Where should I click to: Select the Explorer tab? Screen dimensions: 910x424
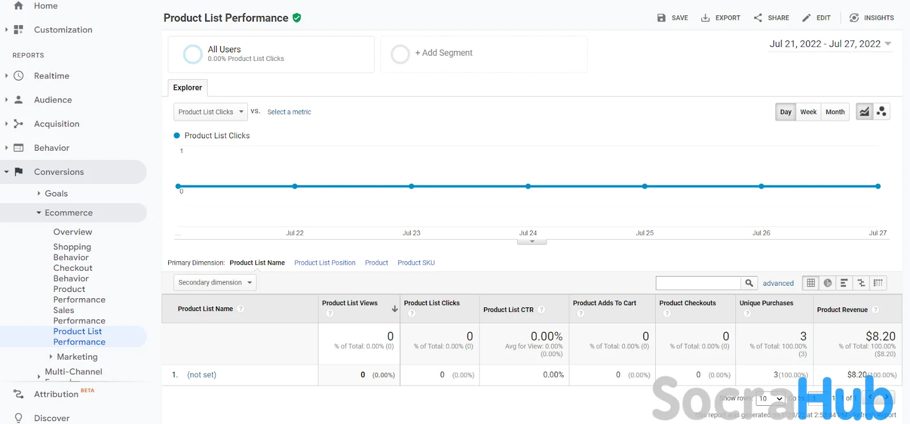(x=188, y=88)
